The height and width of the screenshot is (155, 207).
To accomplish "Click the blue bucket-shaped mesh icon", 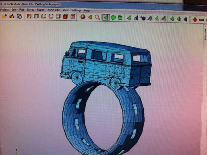I will 143,18.
